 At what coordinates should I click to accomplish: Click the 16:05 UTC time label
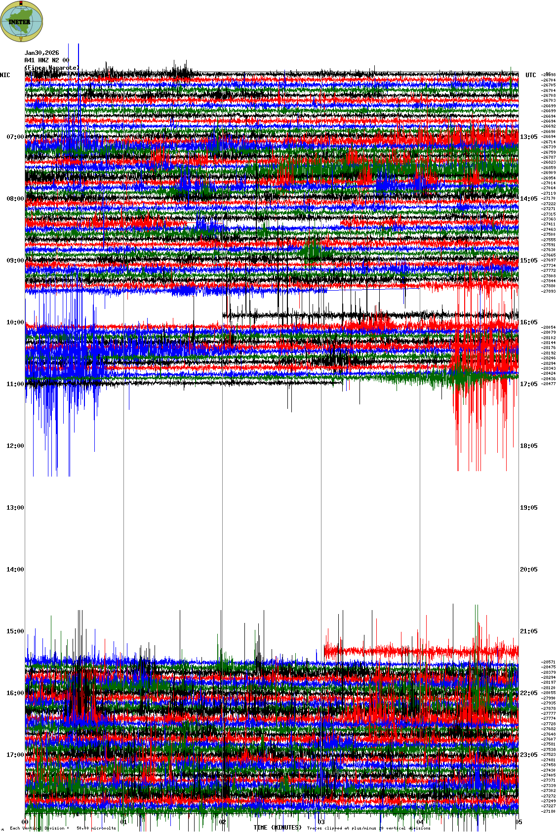(x=528, y=322)
